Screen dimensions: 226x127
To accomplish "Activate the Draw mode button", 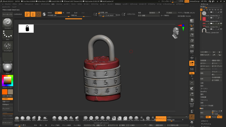I will [x=33, y=14].
